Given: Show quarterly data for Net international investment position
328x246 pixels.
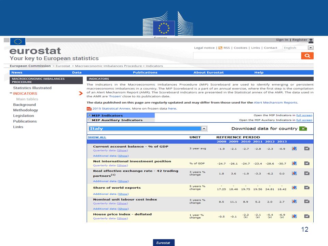Looking at the screenshot, I should (122, 165).
